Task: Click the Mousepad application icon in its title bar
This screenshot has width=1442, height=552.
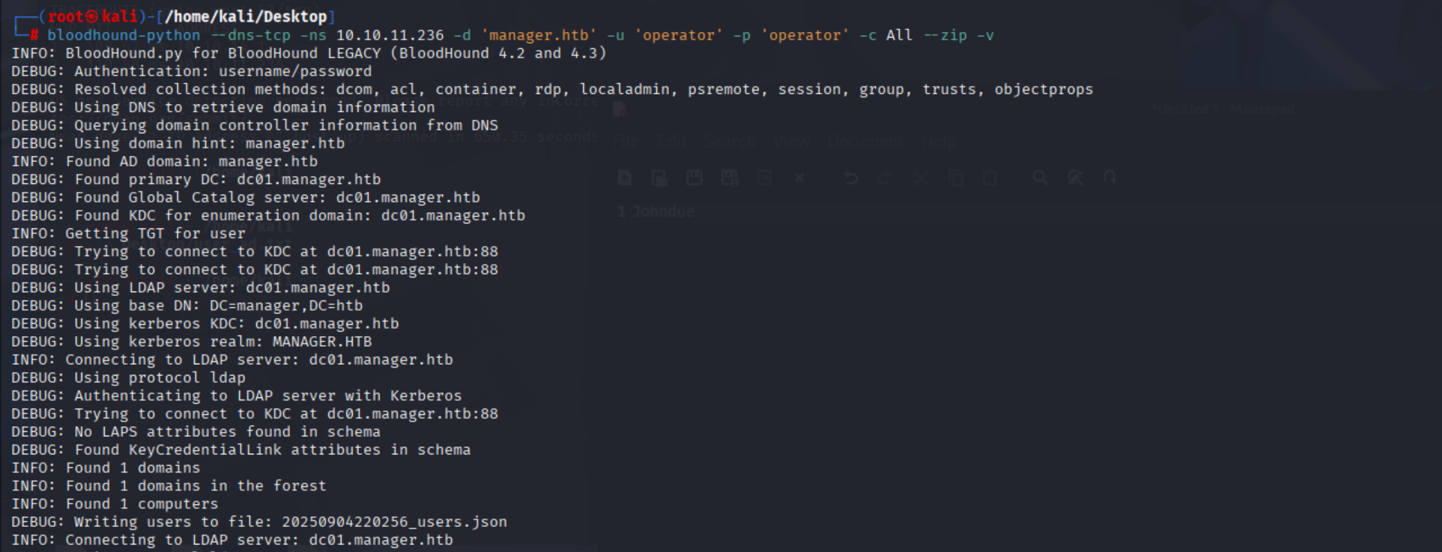Action: [620, 109]
